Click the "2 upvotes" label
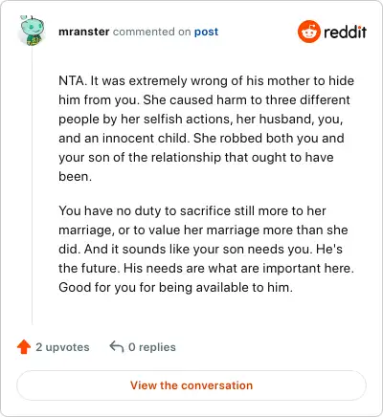383x417 pixels. click(x=62, y=347)
